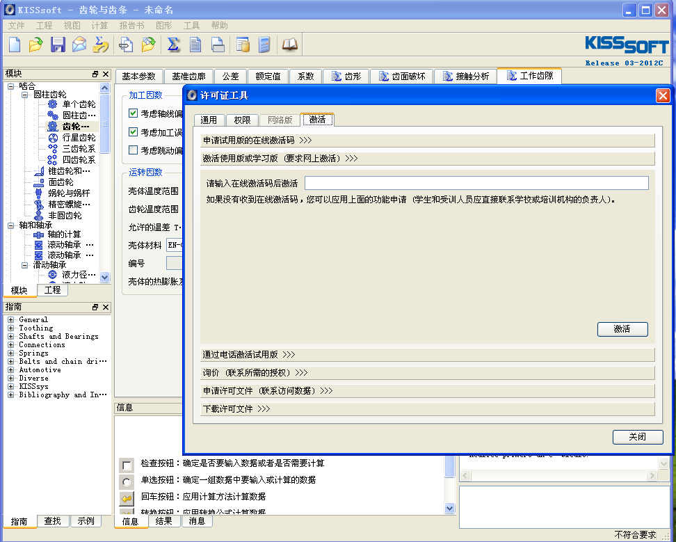Click the 信息 panel scroll-down arrow

pos(450,508)
